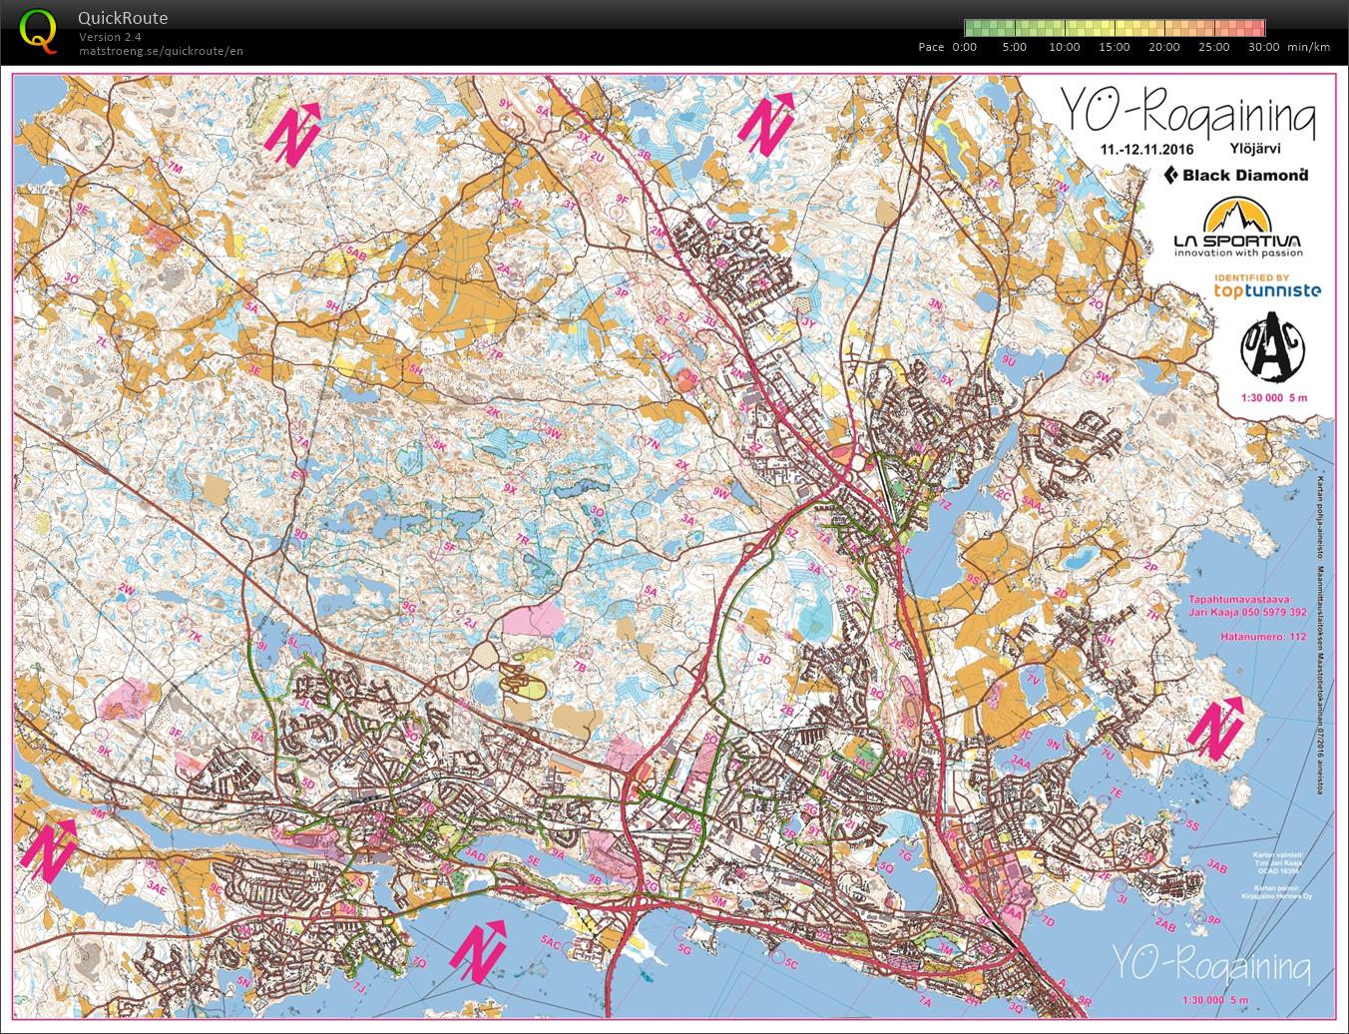Click the Black Diamond logo
This screenshot has width=1349, height=1034.
point(1234,175)
